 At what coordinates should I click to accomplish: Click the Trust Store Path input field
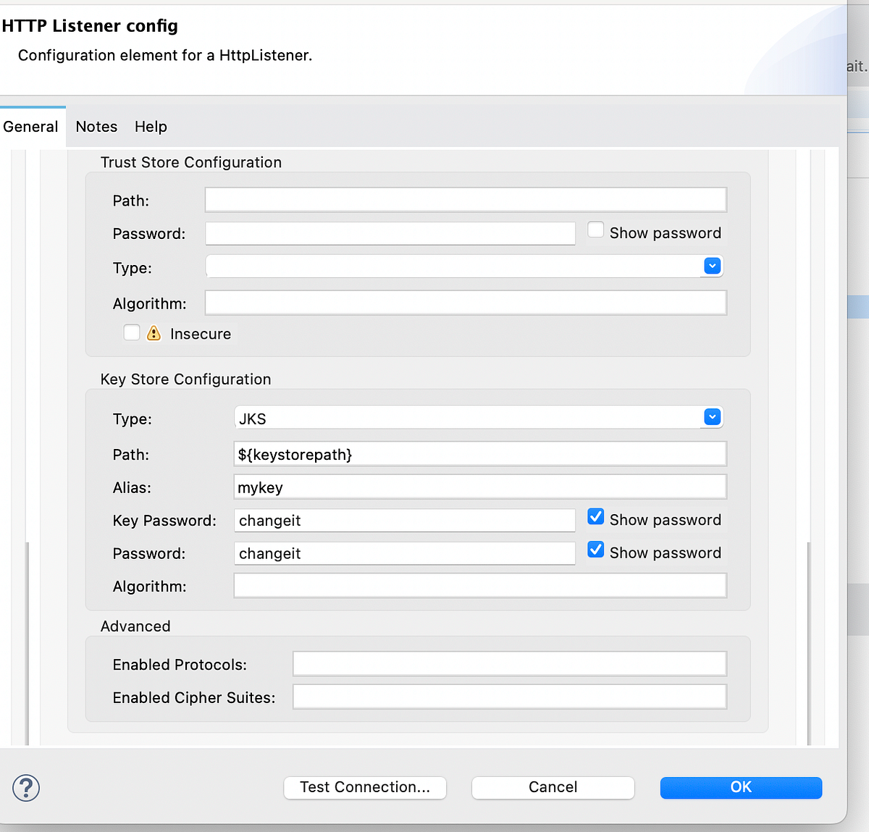pyautogui.click(x=465, y=199)
